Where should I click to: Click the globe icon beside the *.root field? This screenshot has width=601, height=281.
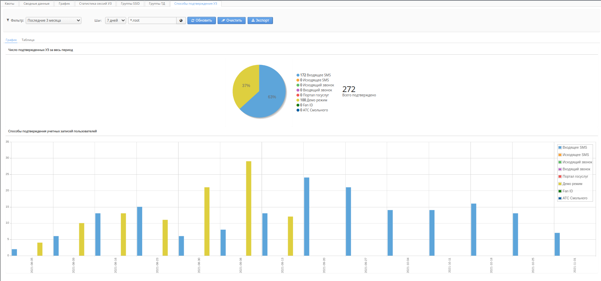click(x=181, y=21)
